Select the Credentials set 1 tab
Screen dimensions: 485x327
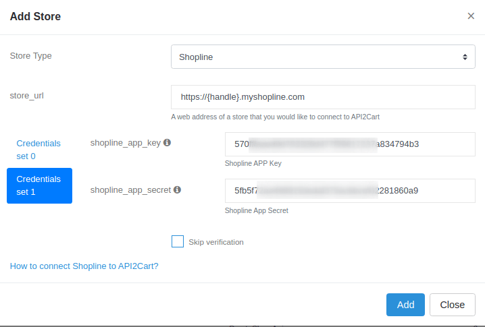[x=39, y=185]
